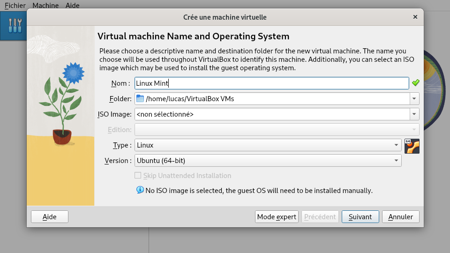This screenshot has height=253, width=450.
Task: Click the 64-bit Linux OS type icon
Action: pyautogui.click(x=412, y=146)
